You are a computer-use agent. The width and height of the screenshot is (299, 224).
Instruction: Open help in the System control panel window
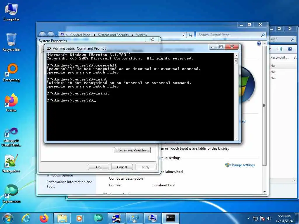pos(259,44)
